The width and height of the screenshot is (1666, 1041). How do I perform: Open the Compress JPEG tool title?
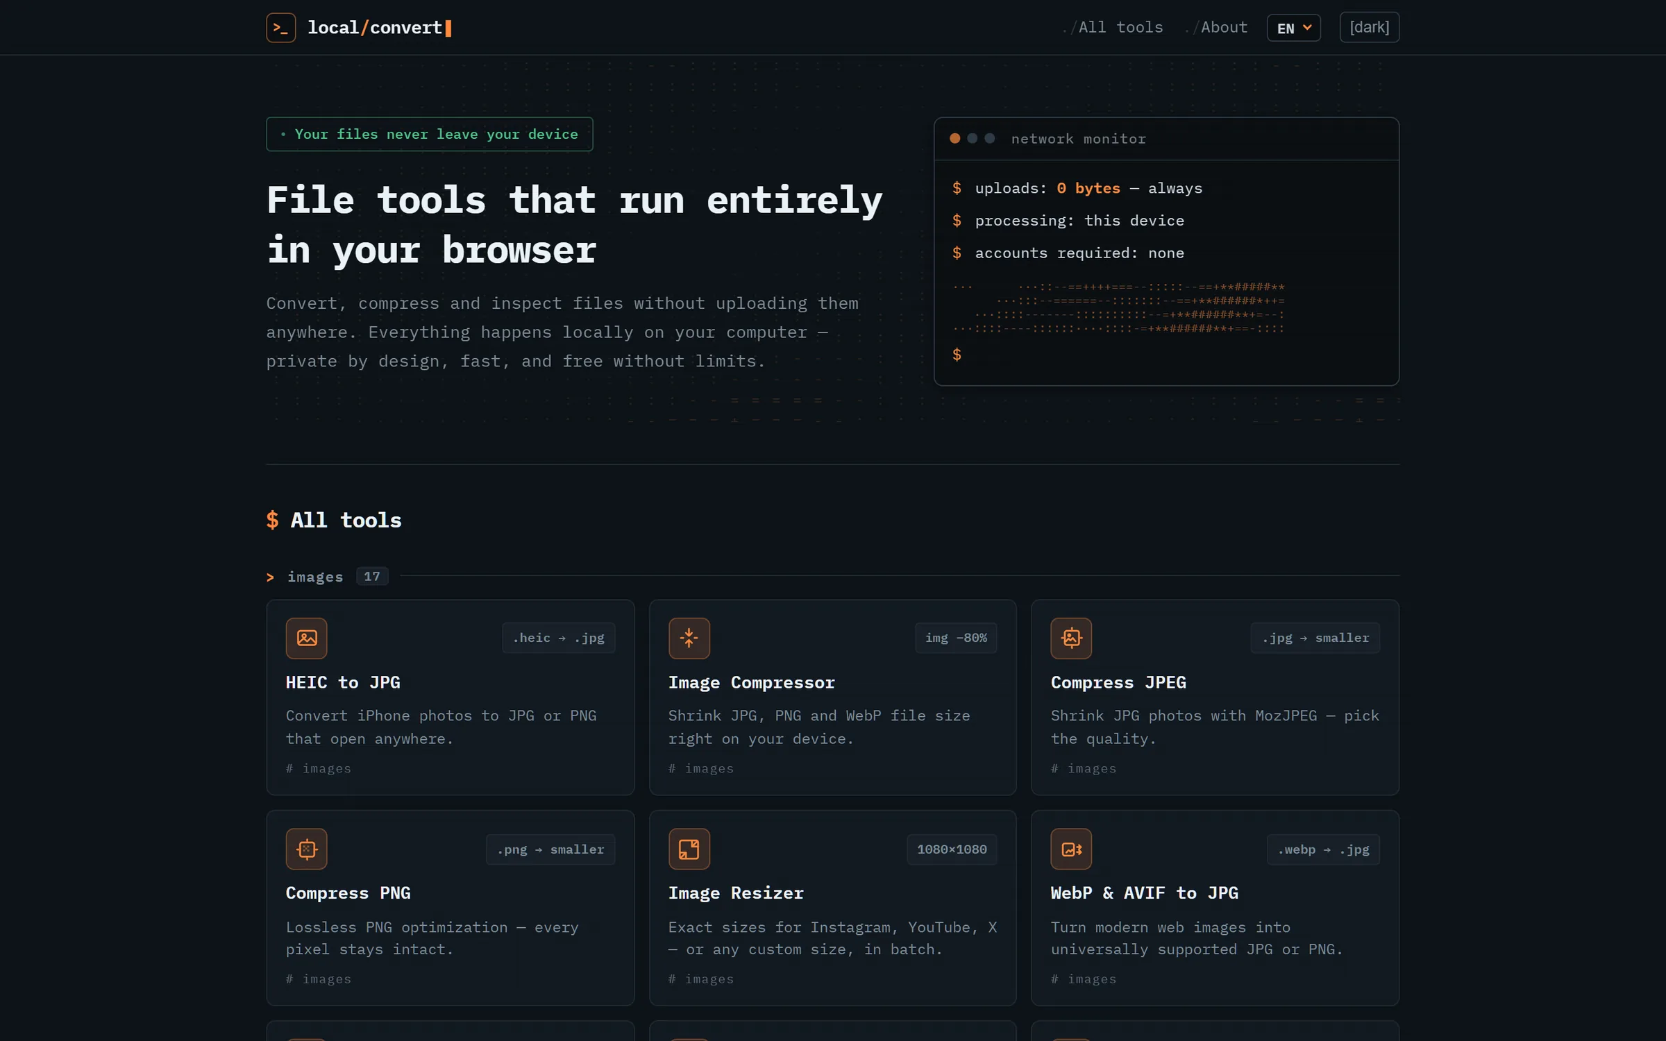coord(1118,682)
